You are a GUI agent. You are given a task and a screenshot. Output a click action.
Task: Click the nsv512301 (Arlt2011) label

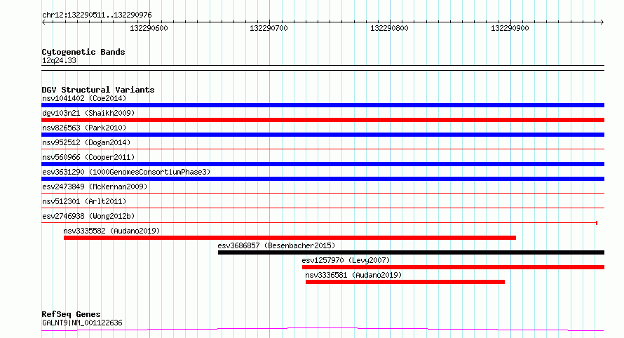pos(84,201)
